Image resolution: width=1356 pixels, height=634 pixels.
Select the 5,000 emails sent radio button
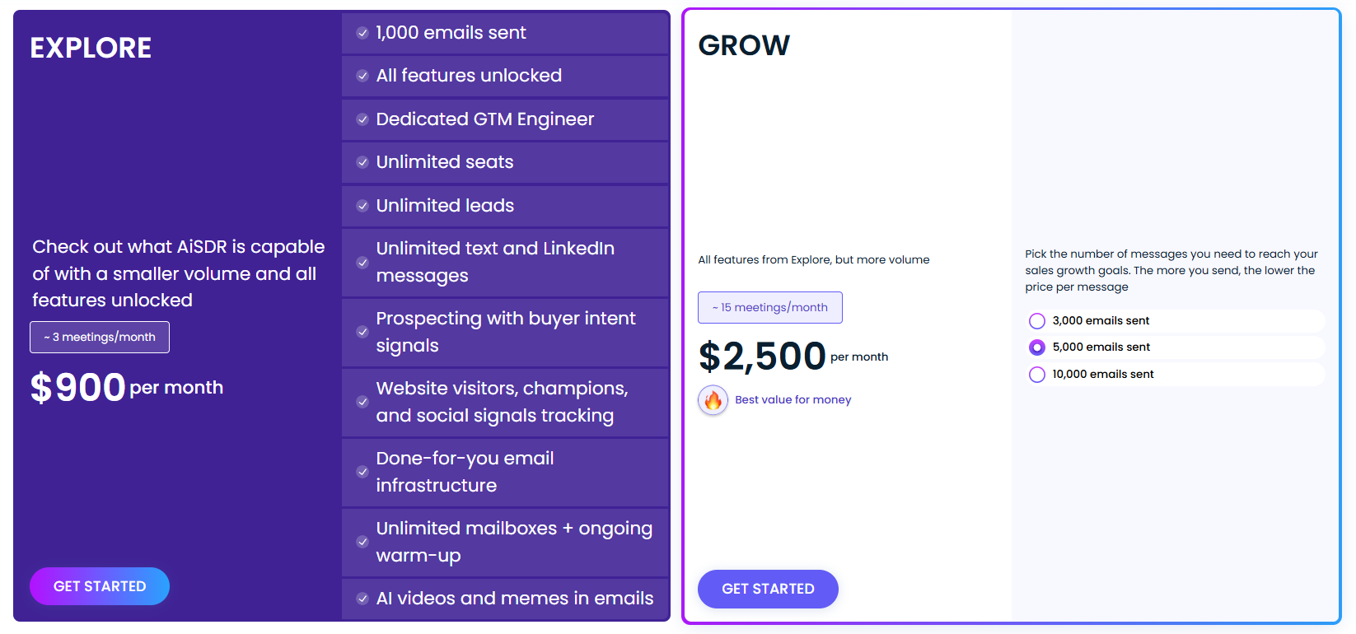click(1036, 347)
